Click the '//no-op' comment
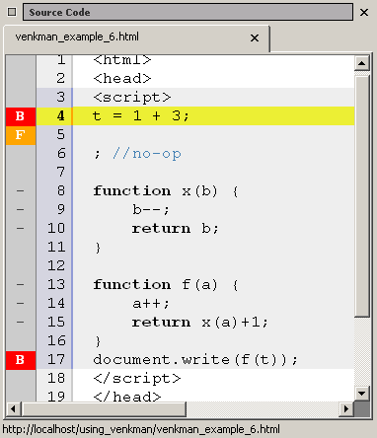Viewport: 377px width, 438px height. (x=147, y=154)
